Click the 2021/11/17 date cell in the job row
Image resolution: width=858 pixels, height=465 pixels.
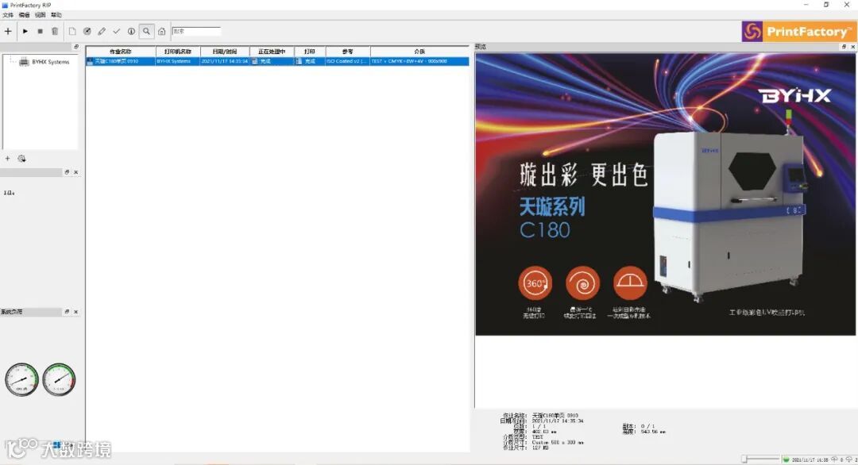(x=224, y=61)
